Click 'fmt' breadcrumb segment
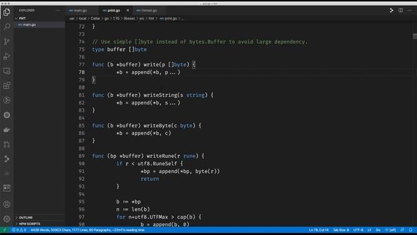Viewport: 417px width, 235px height. (x=151, y=19)
